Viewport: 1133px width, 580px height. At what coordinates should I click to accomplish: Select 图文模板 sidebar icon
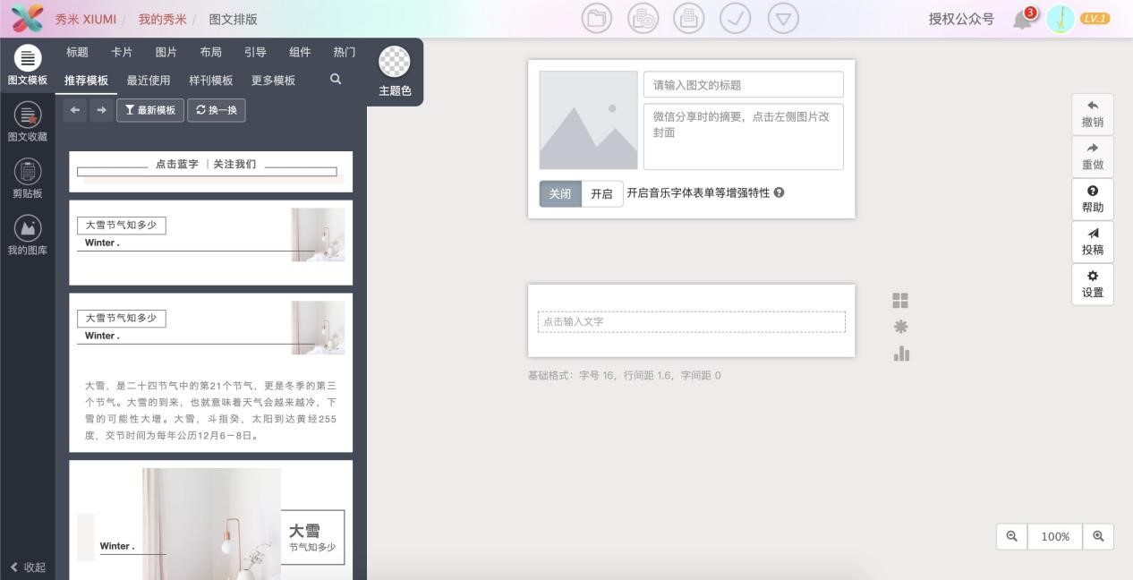point(28,65)
